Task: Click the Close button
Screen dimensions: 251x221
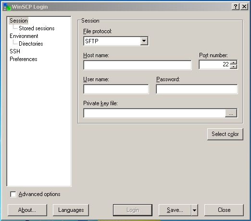Action: 224,210
